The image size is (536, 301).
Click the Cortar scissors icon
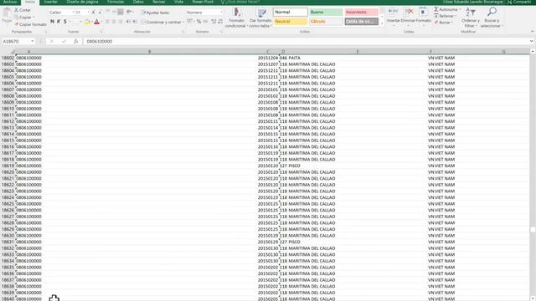(x=16, y=10)
